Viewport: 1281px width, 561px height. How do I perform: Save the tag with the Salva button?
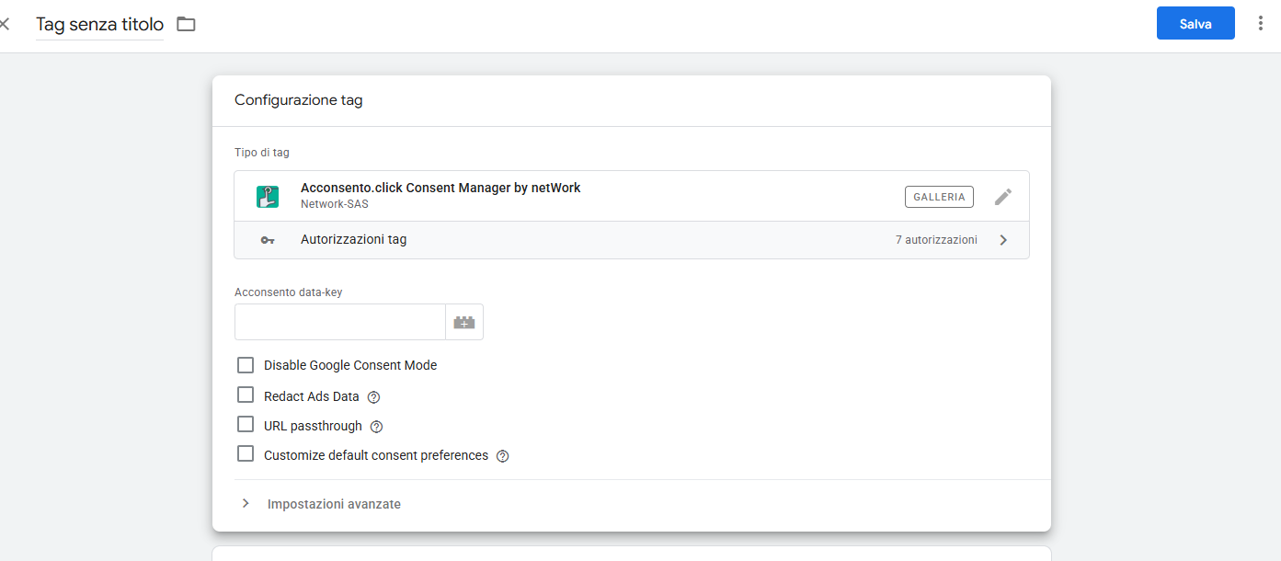click(1195, 24)
